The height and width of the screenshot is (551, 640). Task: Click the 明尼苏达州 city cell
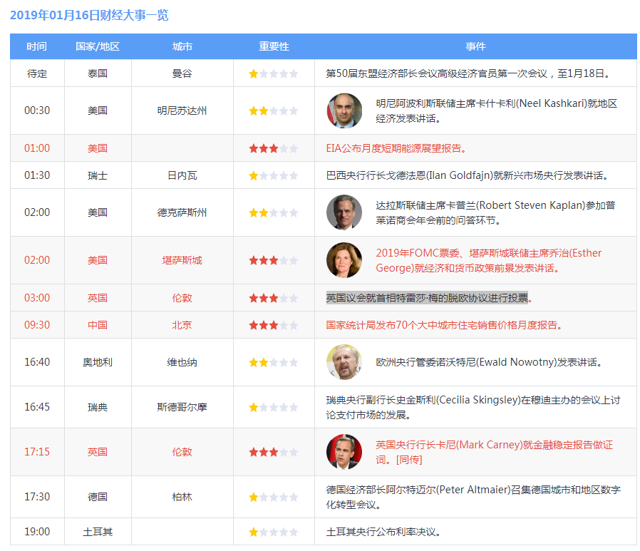[182, 110]
